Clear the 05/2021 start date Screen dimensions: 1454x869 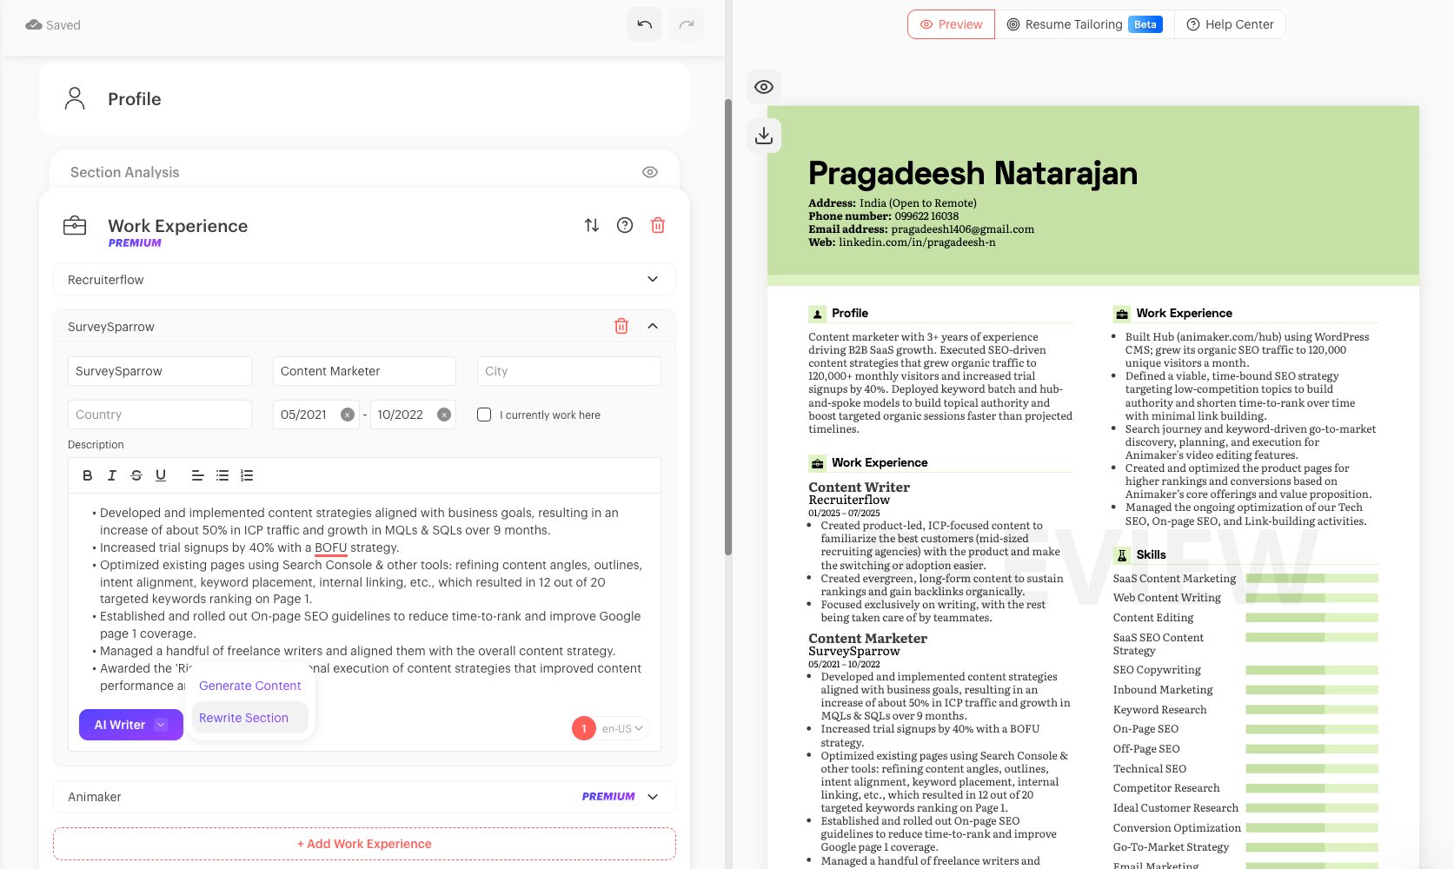tap(347, 415)
